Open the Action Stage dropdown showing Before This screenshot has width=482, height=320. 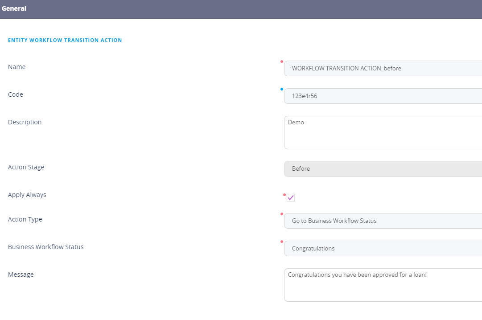383,169
